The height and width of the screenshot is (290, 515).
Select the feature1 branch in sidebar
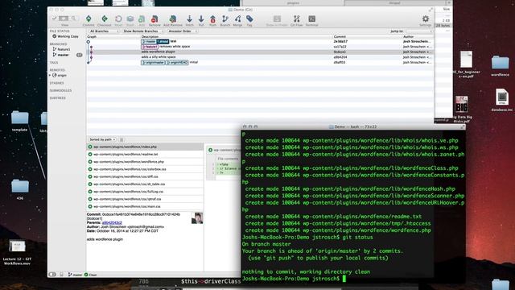tap(61, 49)
